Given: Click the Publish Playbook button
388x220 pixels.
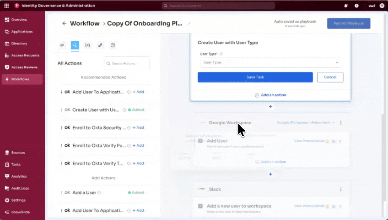Looking at the screenshot, I should point(349,23).
